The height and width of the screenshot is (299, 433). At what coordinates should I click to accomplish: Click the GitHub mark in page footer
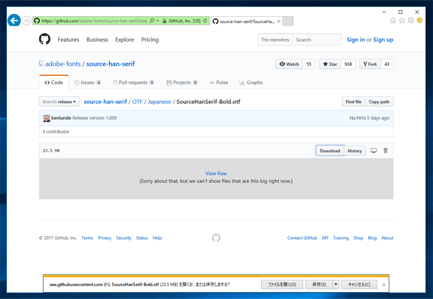[x=216, y=238]
